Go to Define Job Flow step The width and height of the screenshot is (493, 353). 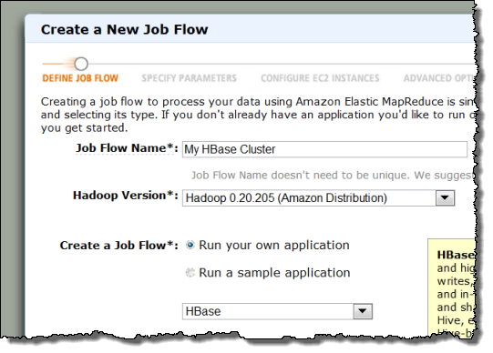point(80,78)
